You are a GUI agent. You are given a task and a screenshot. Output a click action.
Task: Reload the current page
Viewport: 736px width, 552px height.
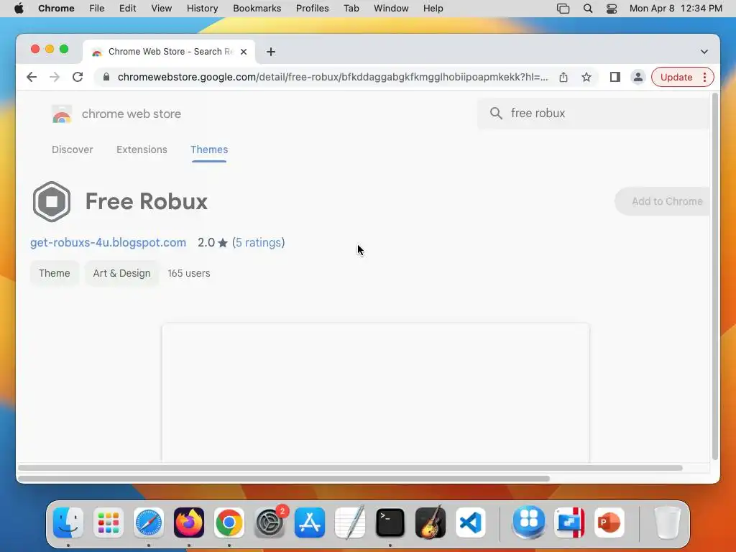[78, 77]
